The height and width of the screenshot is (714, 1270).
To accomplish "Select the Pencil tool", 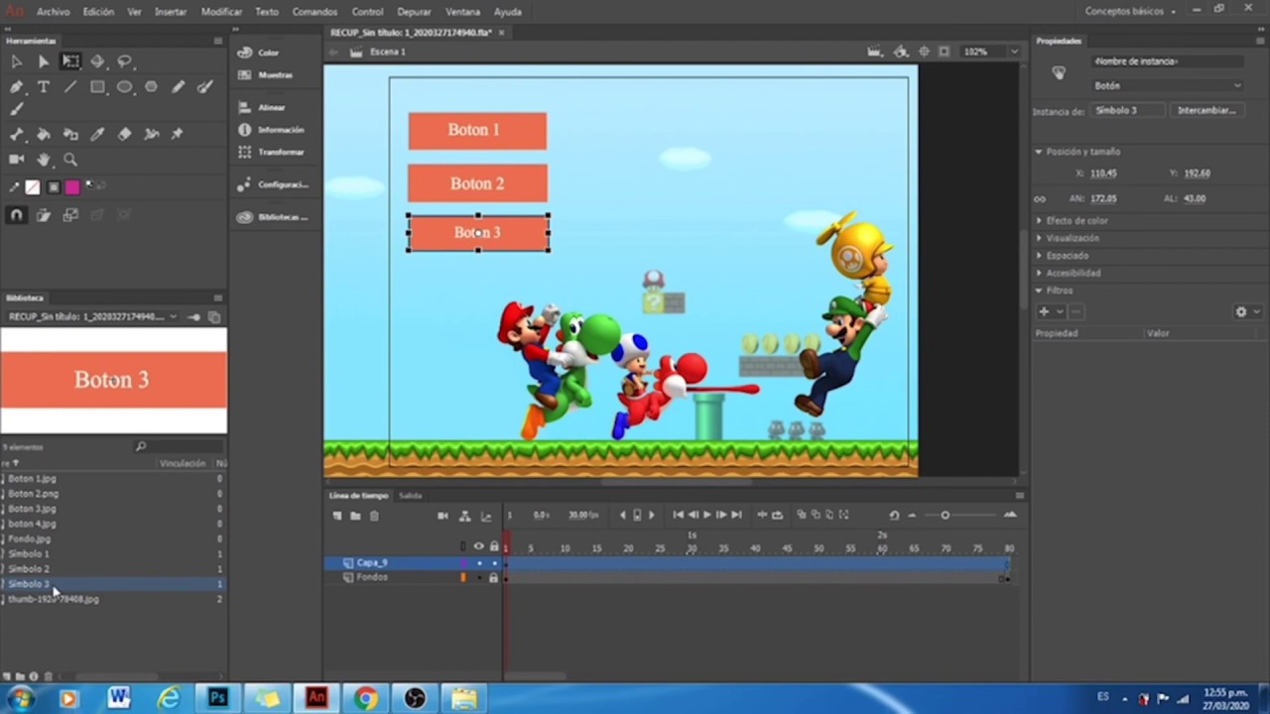I will [x=178, y=87].
